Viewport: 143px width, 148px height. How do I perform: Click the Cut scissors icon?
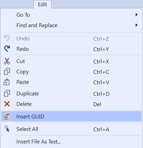click(7, 61)
